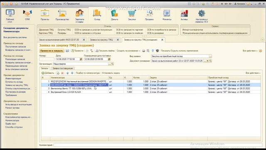Open the Карточка ТМЦ report
The image size is (266, 150).
[46, 33]
